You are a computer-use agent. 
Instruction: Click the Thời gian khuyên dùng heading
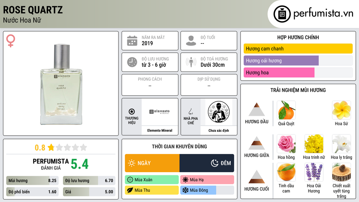pyautogui.click(x=179, y=147)
